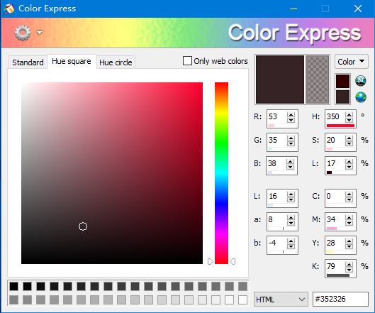Expand the arrow next to the gear
The width and height of the screenshot is (375, 313).
click(40, 33)
